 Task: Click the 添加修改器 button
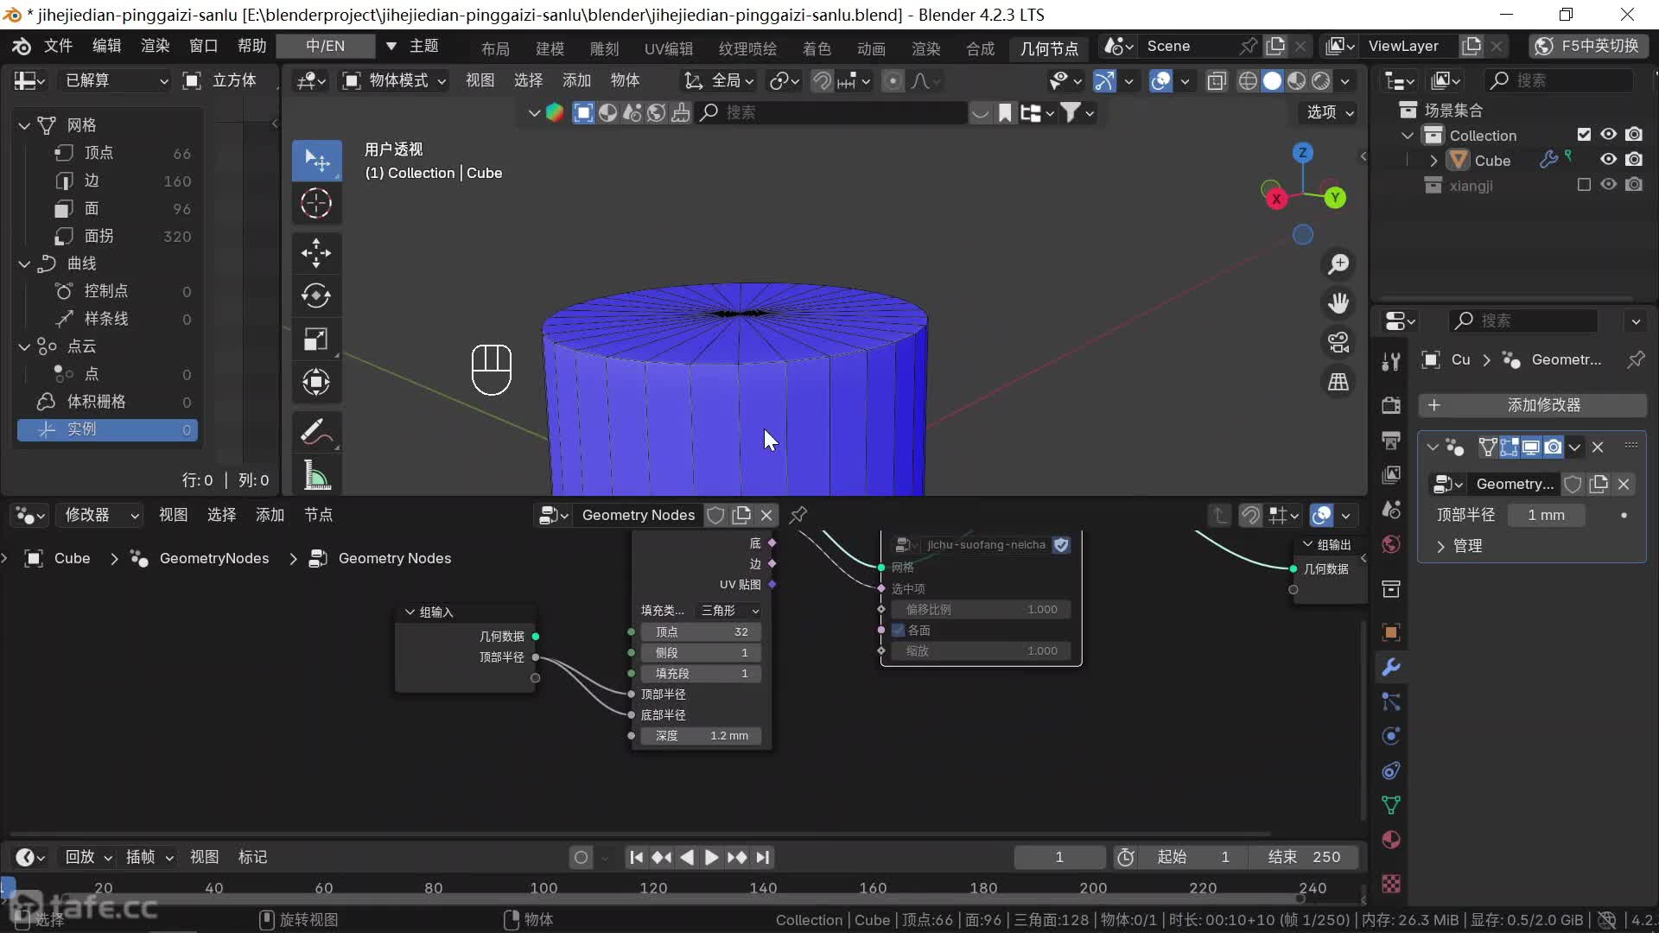1532,405
